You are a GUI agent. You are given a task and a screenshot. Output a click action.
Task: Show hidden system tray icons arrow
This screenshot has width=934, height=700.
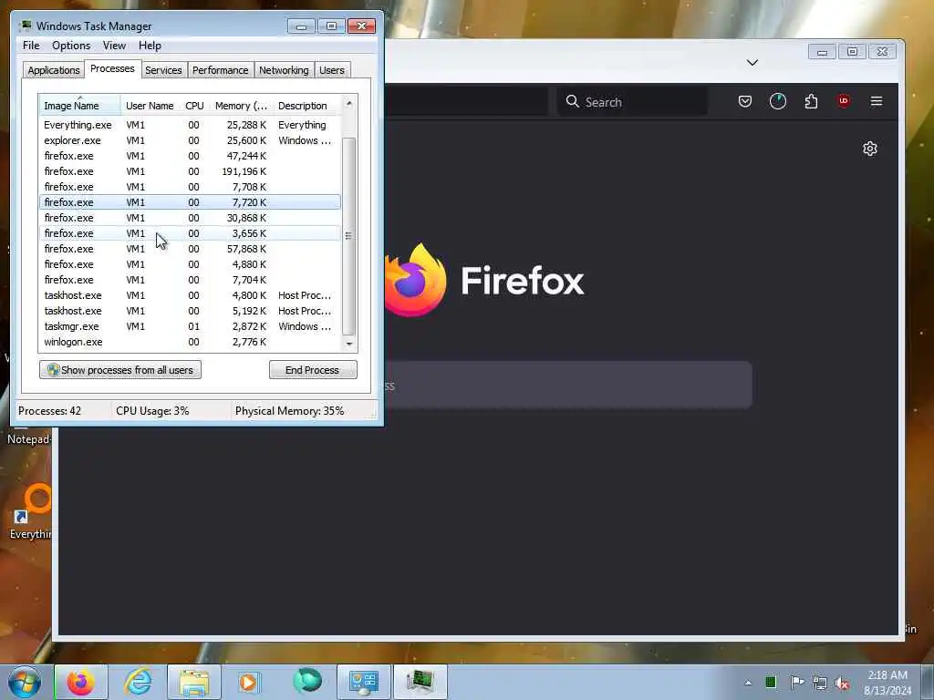[x=748, y=683]
